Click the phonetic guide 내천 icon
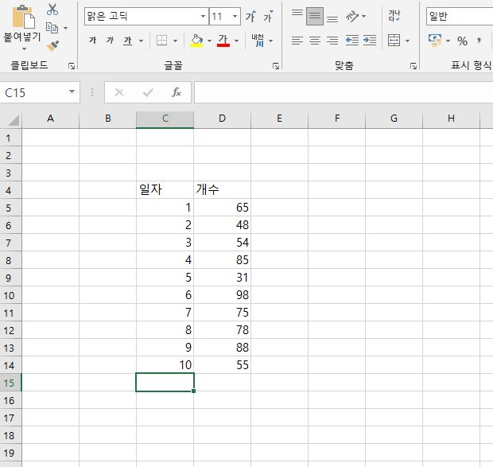 (x=258, y=41)
